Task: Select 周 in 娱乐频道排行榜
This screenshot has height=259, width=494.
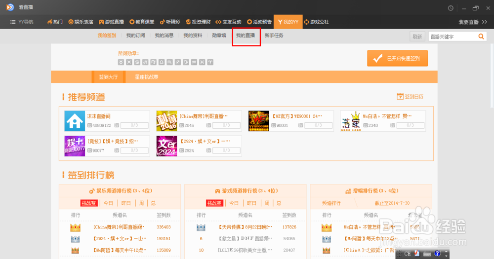Action: tap(141, 203)
